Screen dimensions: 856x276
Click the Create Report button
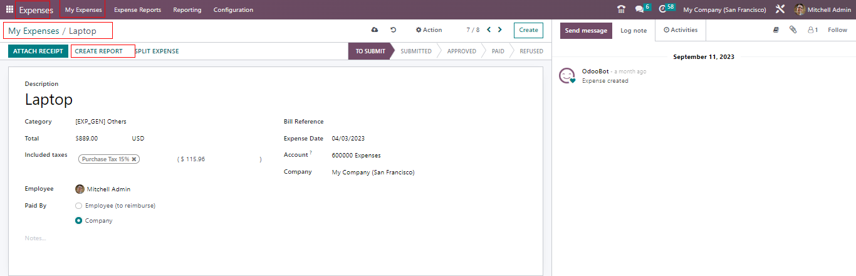point(99,51)
